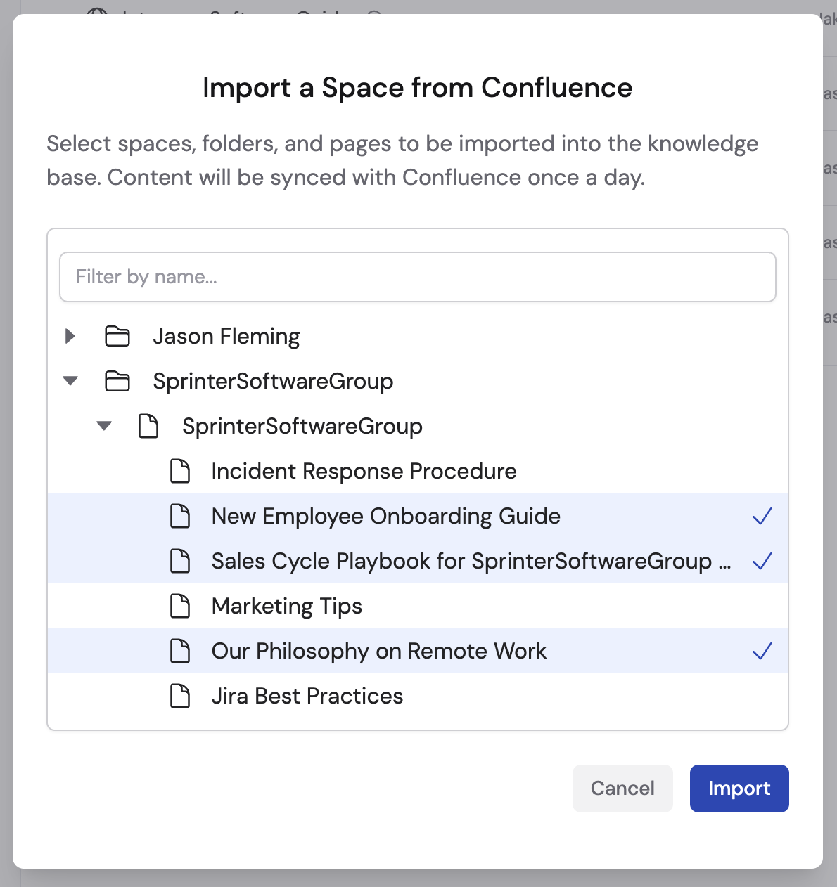Image resolution: width=837 pixels, height=887 pixels.
Task: Click the Import button
Action: [739, 788]
